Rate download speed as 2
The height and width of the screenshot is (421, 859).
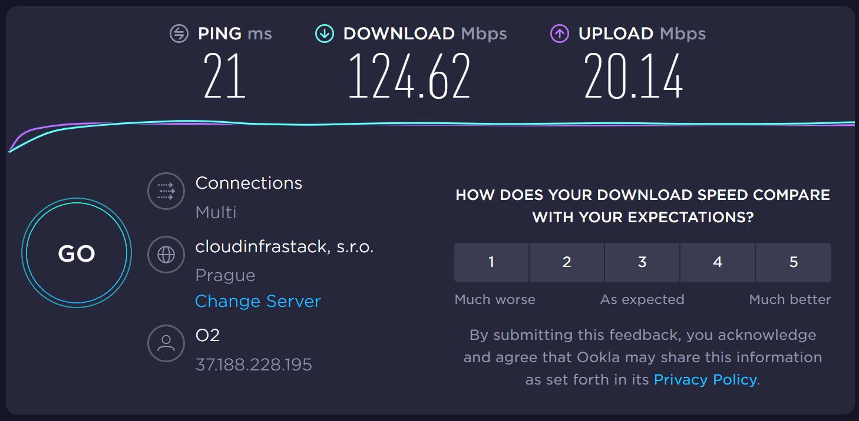[x=567, y=262]
